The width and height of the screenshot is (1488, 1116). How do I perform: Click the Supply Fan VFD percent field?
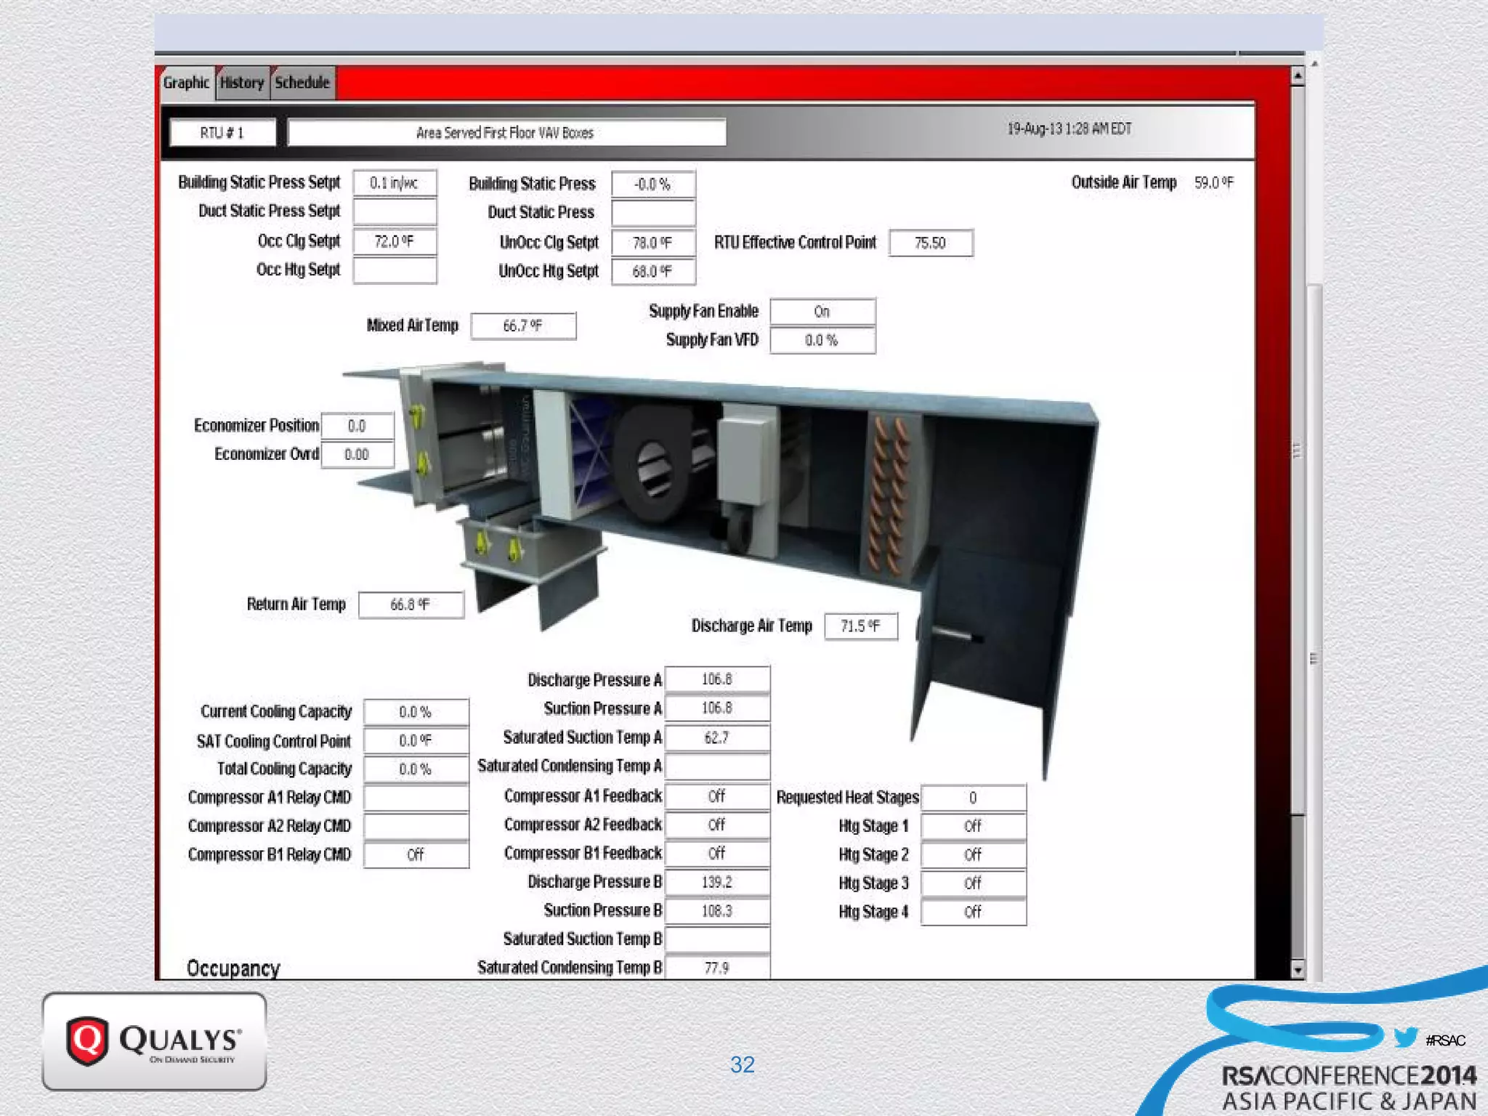[822, 340]
